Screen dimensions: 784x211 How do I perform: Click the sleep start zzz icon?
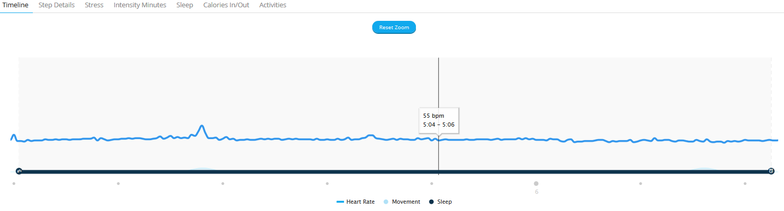(19, 171)
